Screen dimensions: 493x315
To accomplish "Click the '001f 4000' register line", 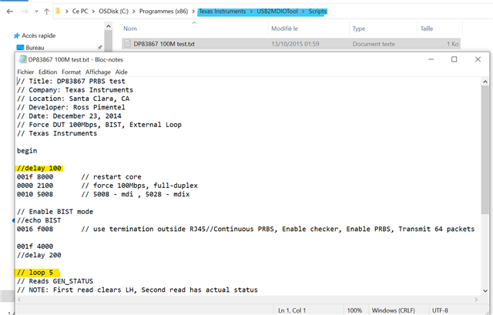I will tap(35, 246).
